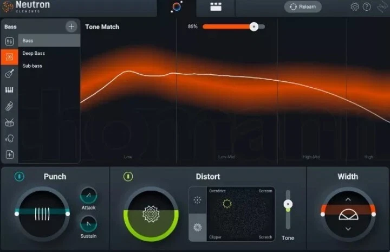The image size is (390, 252).
Task: Click the 85% Tone Match value
Action: point(193,27)
